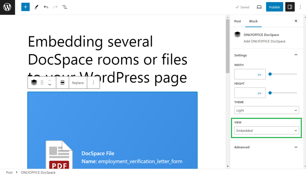Click the Replace button

click(x=77, y=82)
